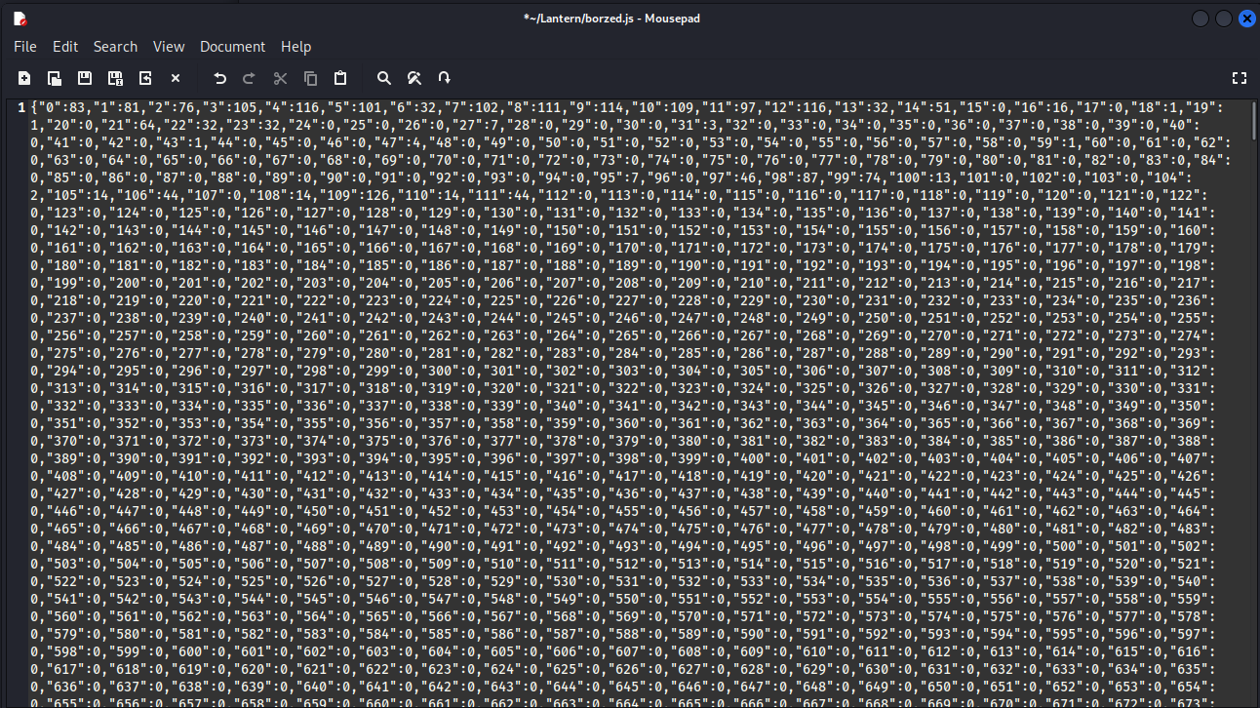Screen dimensions: 1260x708
Task: Place cursor at "0":83 in the editor
Action: click(x=62, y=107)
